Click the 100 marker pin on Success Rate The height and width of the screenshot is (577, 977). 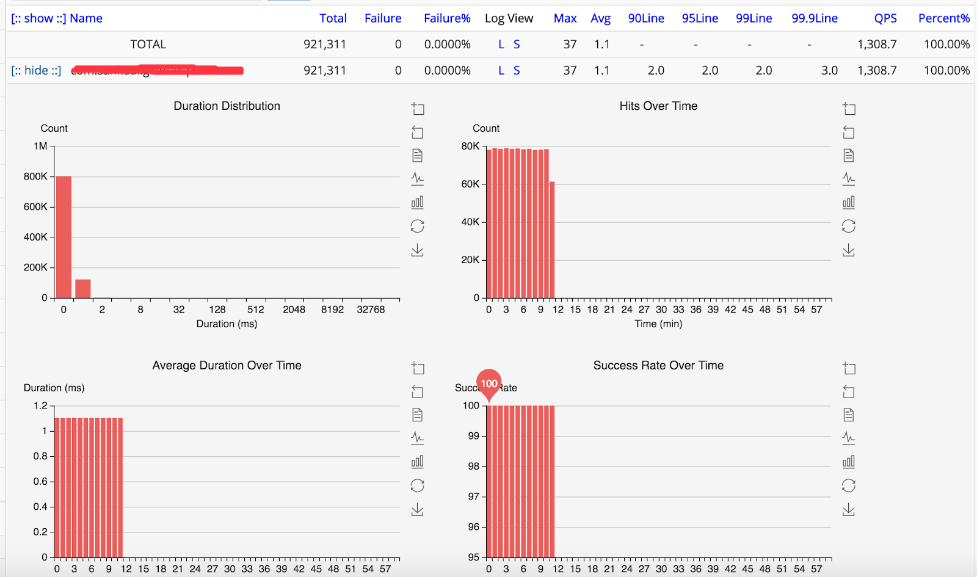tap(488, 385)
